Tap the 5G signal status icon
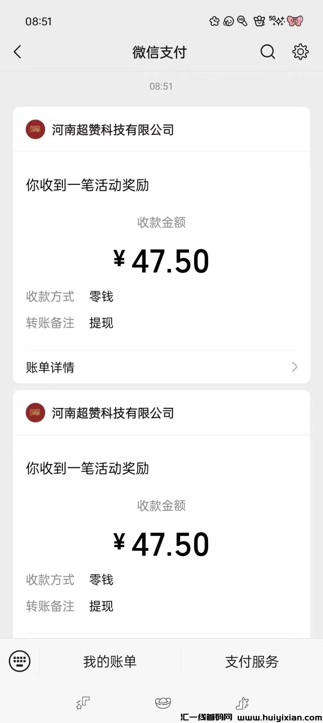This screenshot has width=323, height=723. [277, 21]
